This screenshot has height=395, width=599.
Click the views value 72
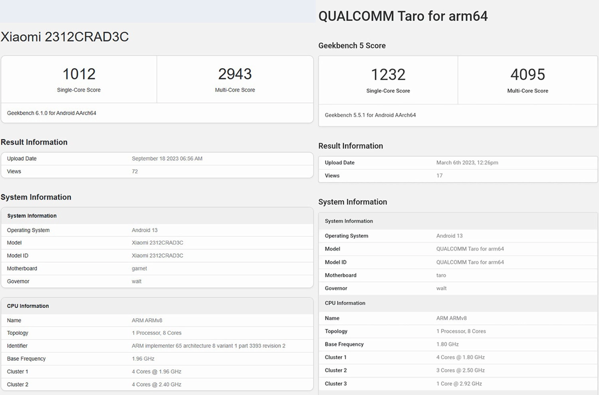pyautogui.click(x=135, y=171)
